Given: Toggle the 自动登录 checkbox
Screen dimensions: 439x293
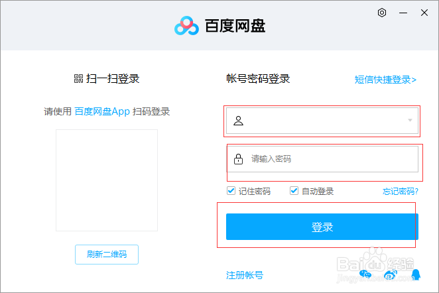Looking at the screenshot, I should click(x=294, y=191).
